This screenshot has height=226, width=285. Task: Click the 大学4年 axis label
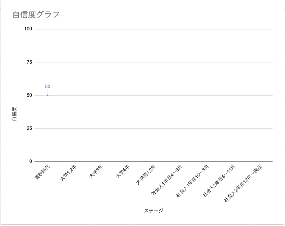point(123,171)
